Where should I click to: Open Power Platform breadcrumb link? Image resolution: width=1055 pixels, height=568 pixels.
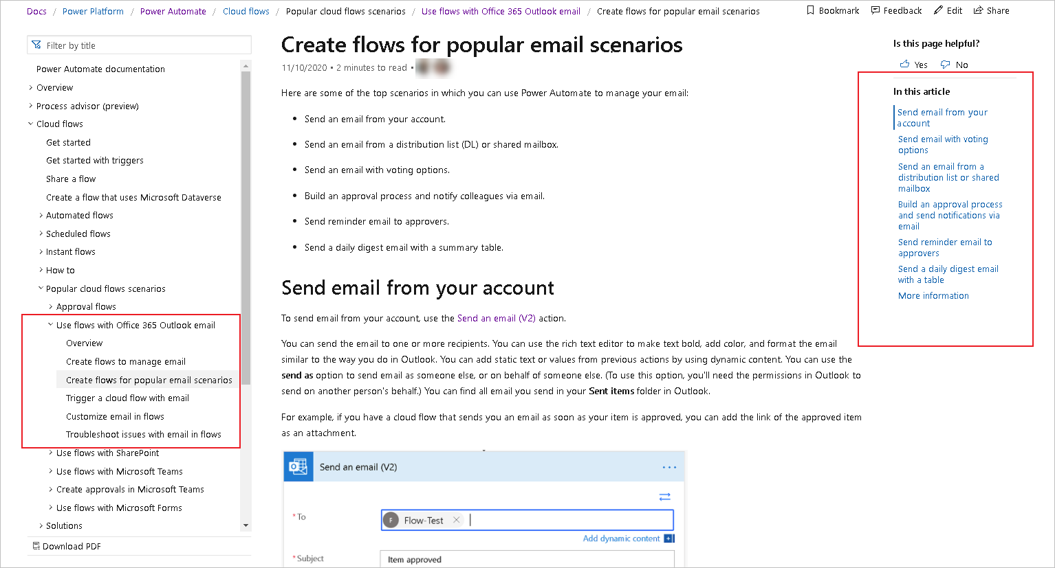93,11
